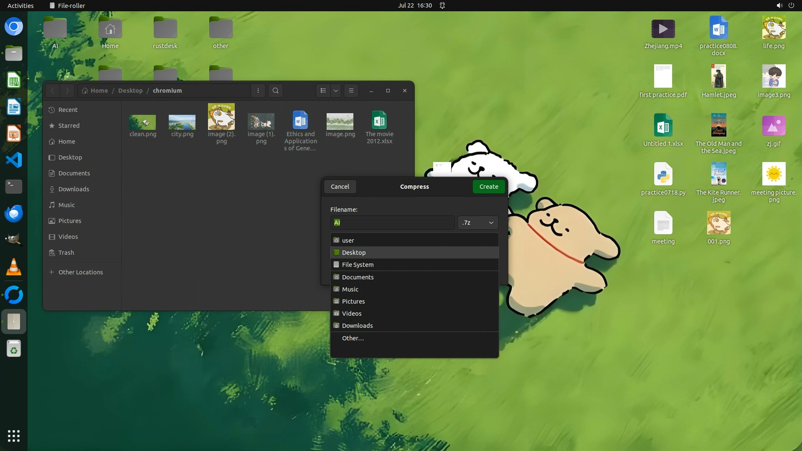Screen dimensions: 802x451
Task: Cancel the Compress dialog
Action: point(340,187)
